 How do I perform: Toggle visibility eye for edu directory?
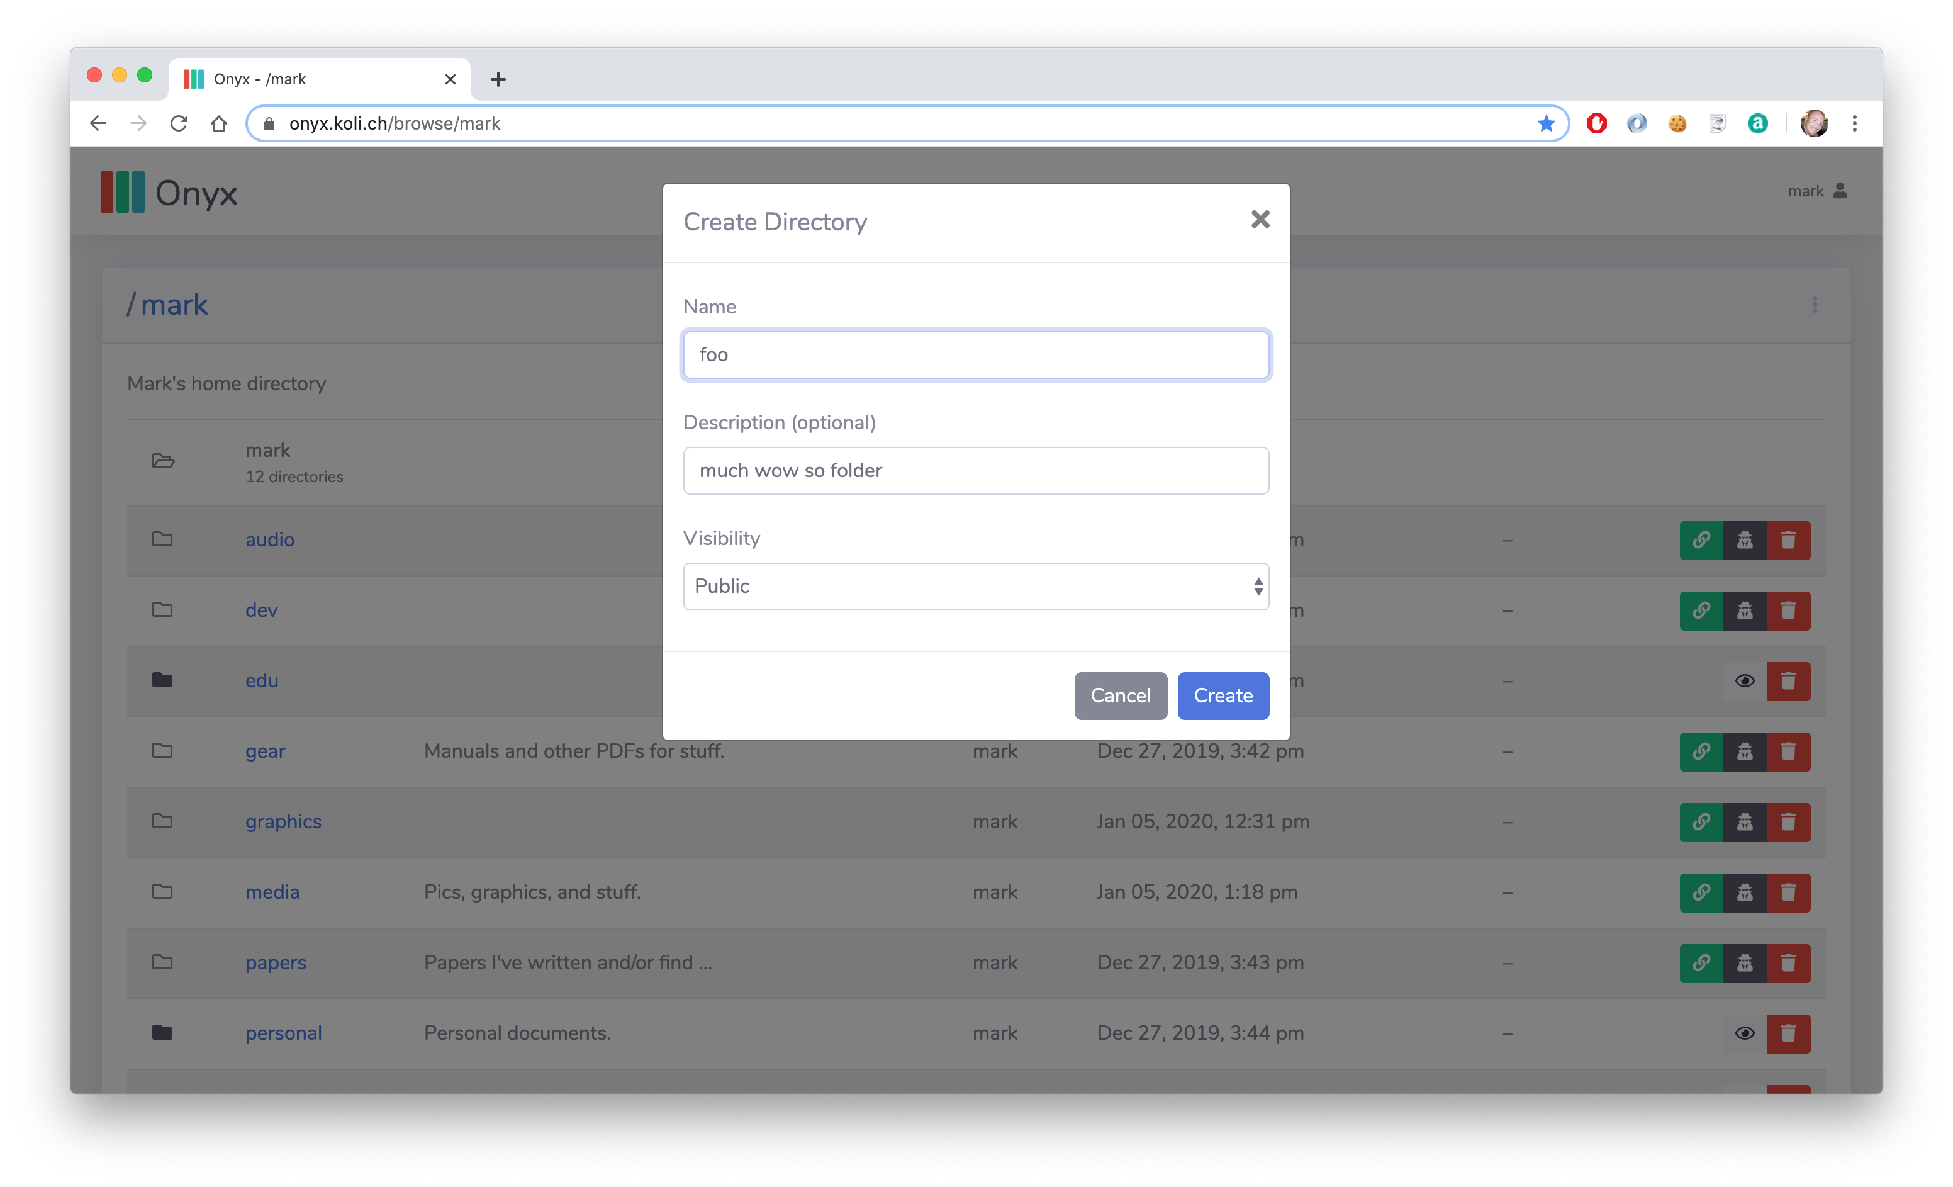pyautogui.click(x=1745, y=681)
